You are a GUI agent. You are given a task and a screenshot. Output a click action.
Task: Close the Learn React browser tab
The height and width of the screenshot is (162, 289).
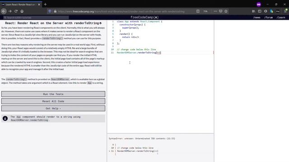coord(39,4)
